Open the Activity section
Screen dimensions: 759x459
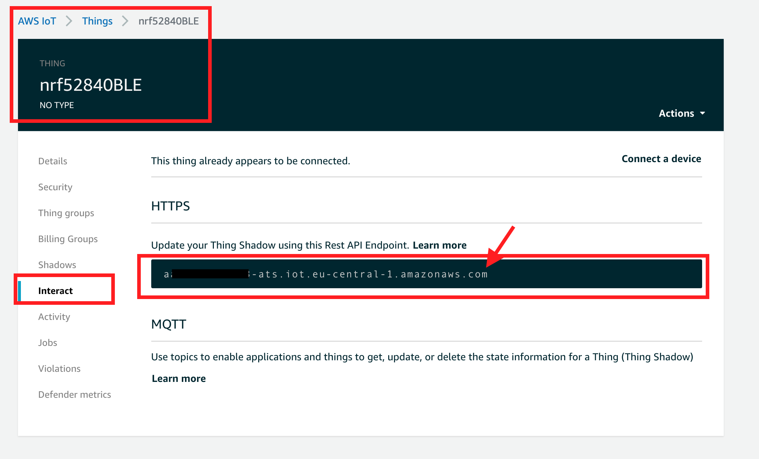tap(54, 316)
